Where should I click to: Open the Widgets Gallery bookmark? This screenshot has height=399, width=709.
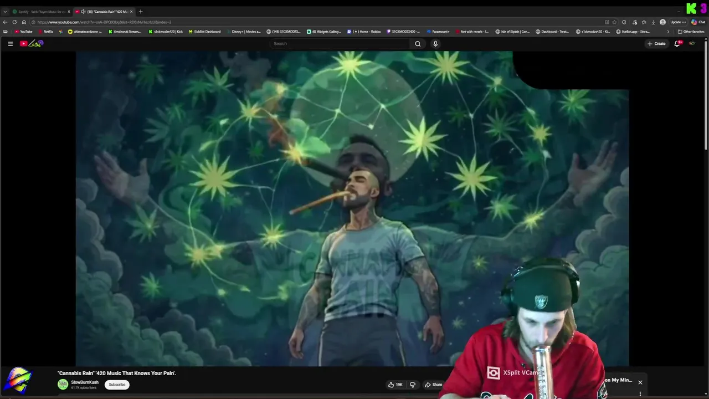pos(324,32)
